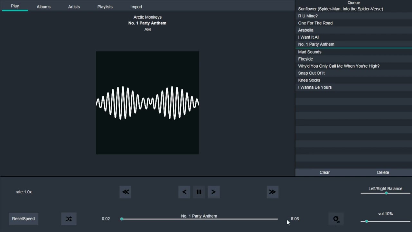Viewport: 412px width, 232px height.
Task: Adjust the song seek bar
Action: pyautogui.click(x=200, y=219)
